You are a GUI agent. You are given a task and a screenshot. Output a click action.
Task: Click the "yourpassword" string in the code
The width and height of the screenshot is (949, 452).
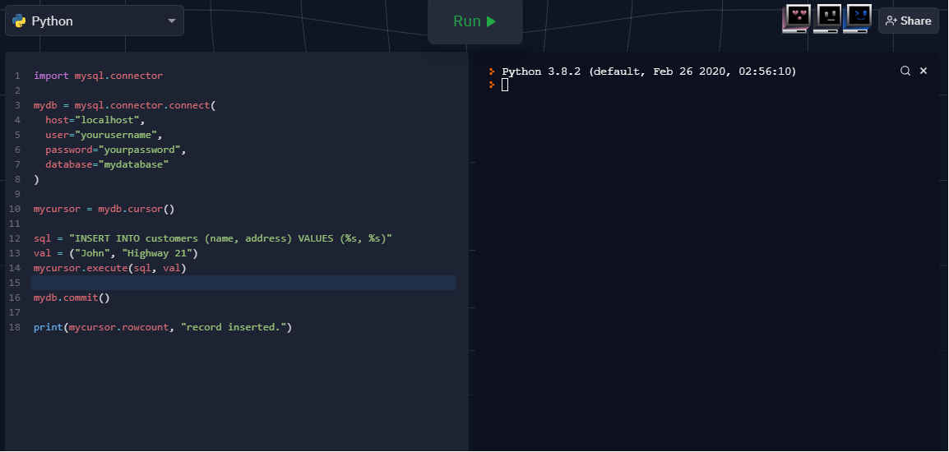click(x=140, y=150)
